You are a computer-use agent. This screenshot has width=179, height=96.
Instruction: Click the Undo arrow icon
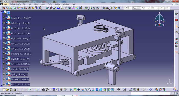click(29, 90)
